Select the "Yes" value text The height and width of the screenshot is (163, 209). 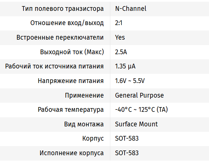click(120, 37)
